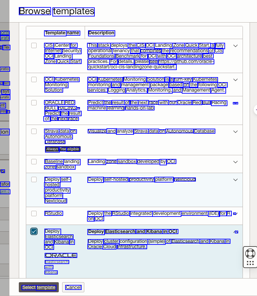257x296 pixels.
Task: Collapse the Elasticsearch and Kibana row details
Action: pyautogui.click(x=235, y=232)
